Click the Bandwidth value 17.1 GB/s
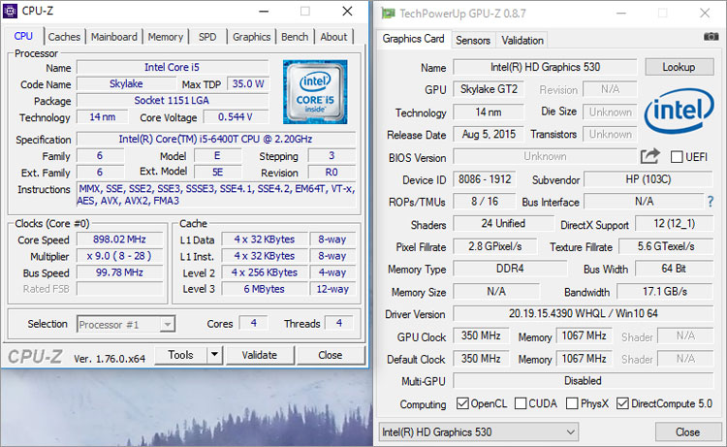 pyautogui.click(x=665, y=292)
